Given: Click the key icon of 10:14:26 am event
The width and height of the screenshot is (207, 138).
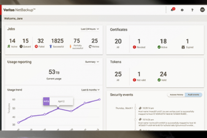Looking at the screenshot, I should click(x=140, y=120).
